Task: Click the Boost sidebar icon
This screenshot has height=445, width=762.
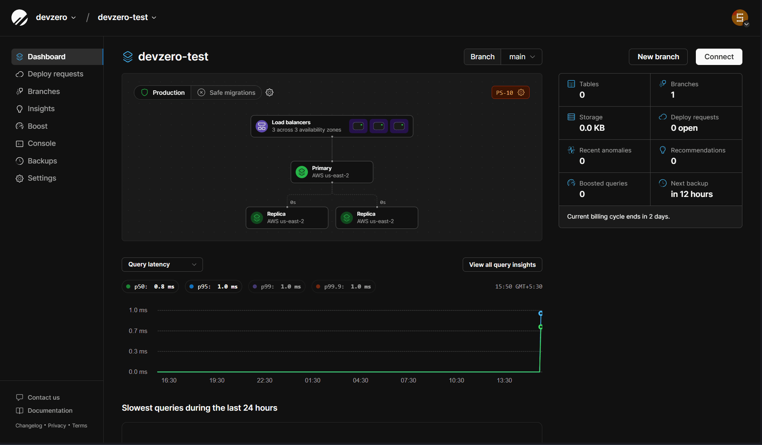Action: tap(19, 126)
